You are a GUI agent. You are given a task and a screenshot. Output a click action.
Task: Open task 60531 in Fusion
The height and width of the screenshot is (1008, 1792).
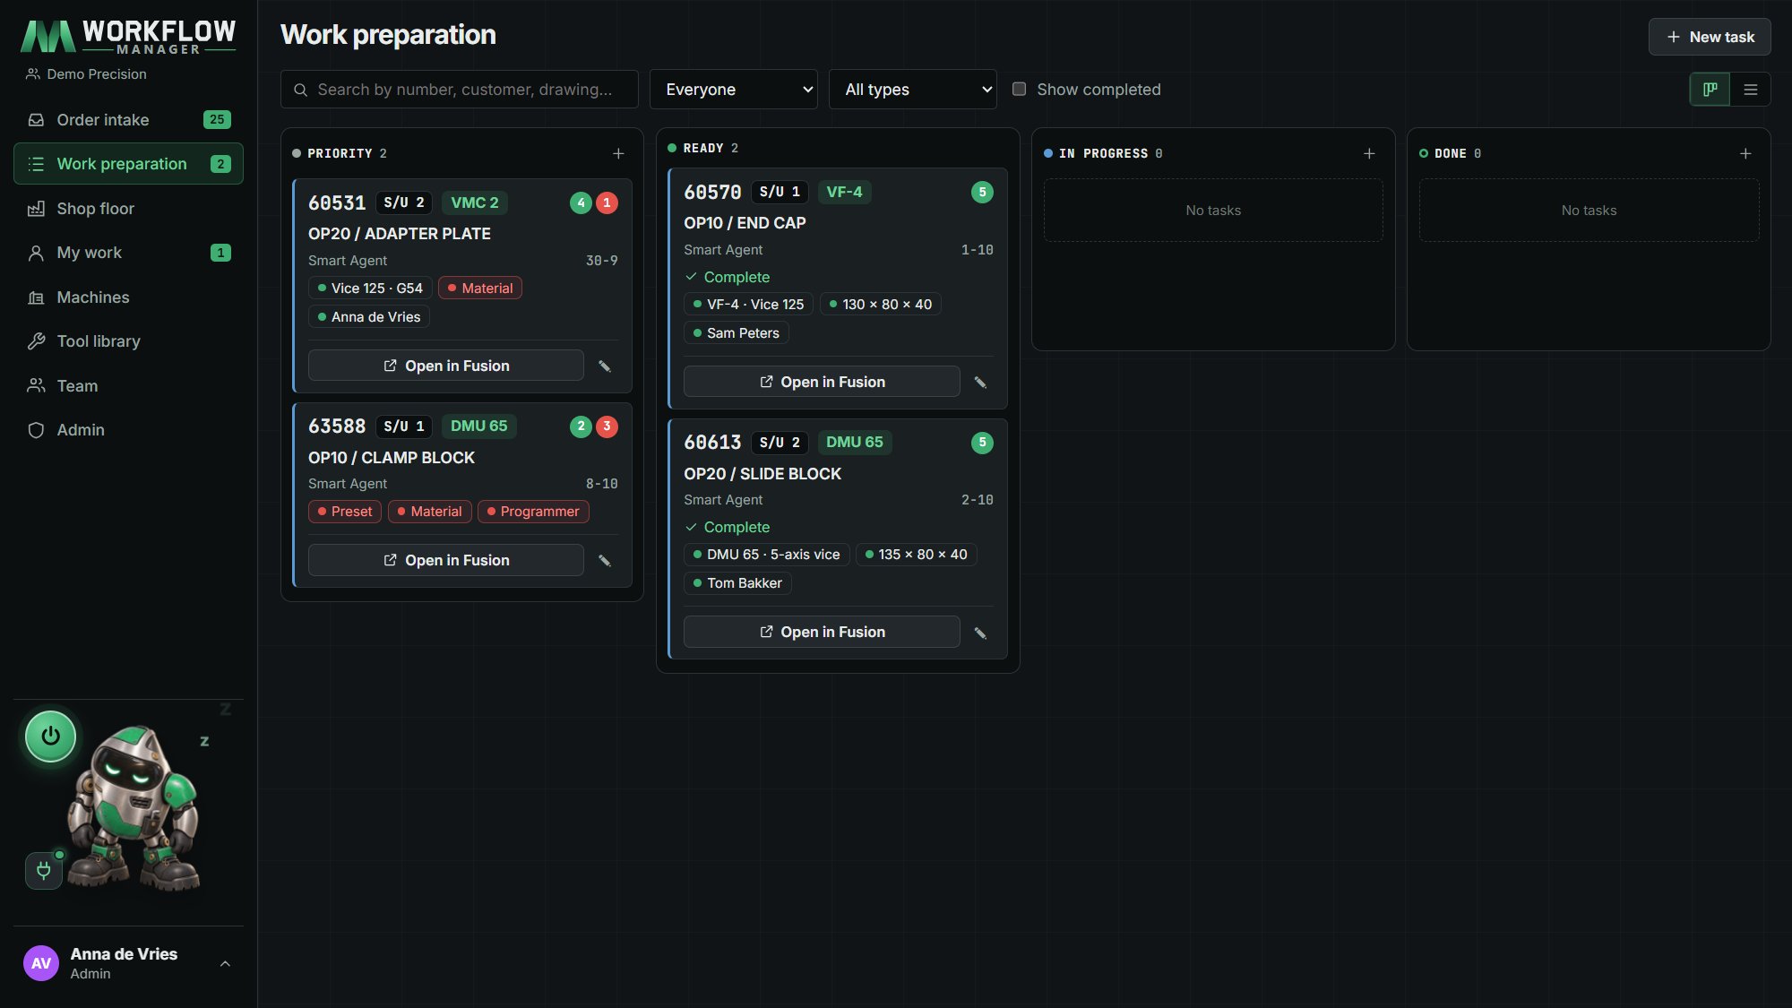tap(446, 366)
